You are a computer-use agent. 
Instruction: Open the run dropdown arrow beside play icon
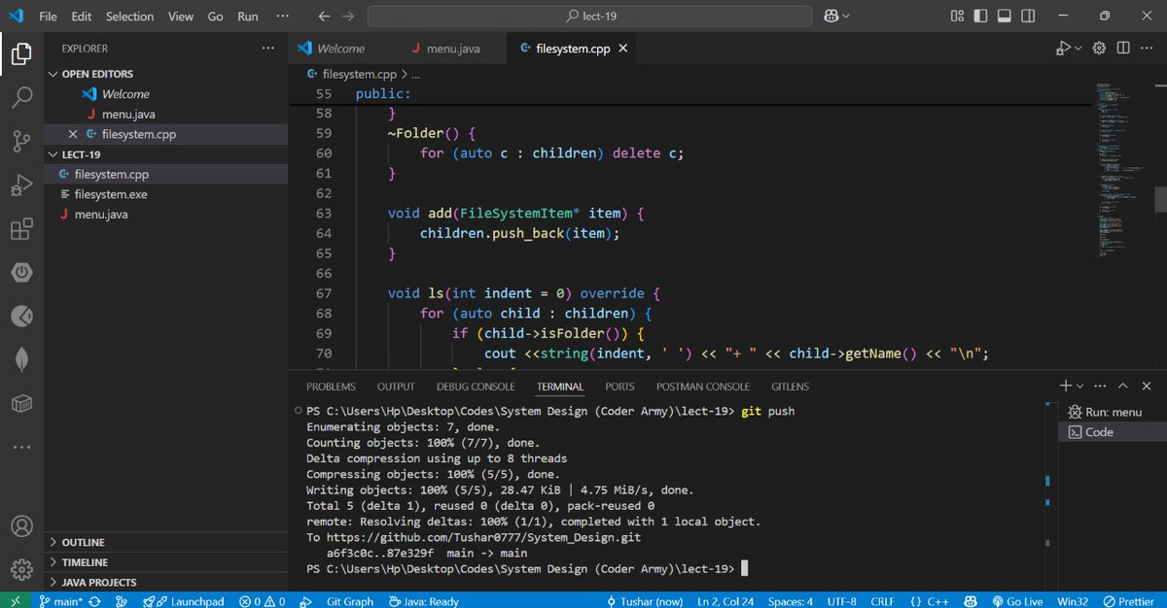1079,48
